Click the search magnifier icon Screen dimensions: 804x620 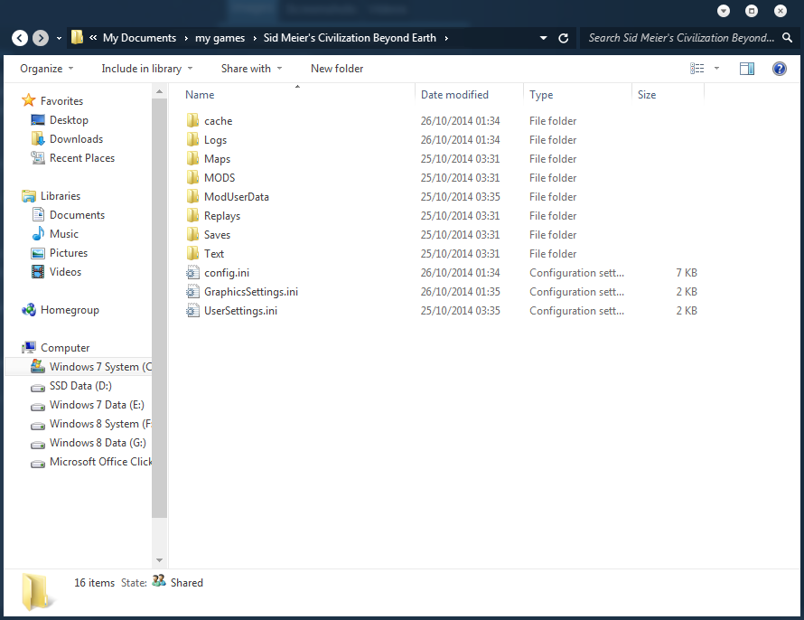click(787, 37)
